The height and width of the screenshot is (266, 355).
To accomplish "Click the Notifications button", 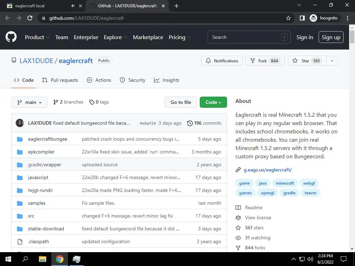I will pos(222,61).
